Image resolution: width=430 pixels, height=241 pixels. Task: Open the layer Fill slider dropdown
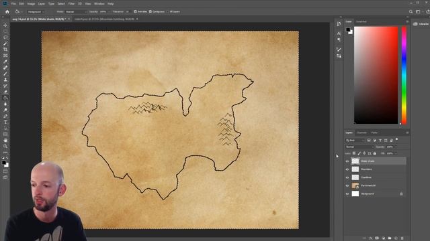point(396,153)
